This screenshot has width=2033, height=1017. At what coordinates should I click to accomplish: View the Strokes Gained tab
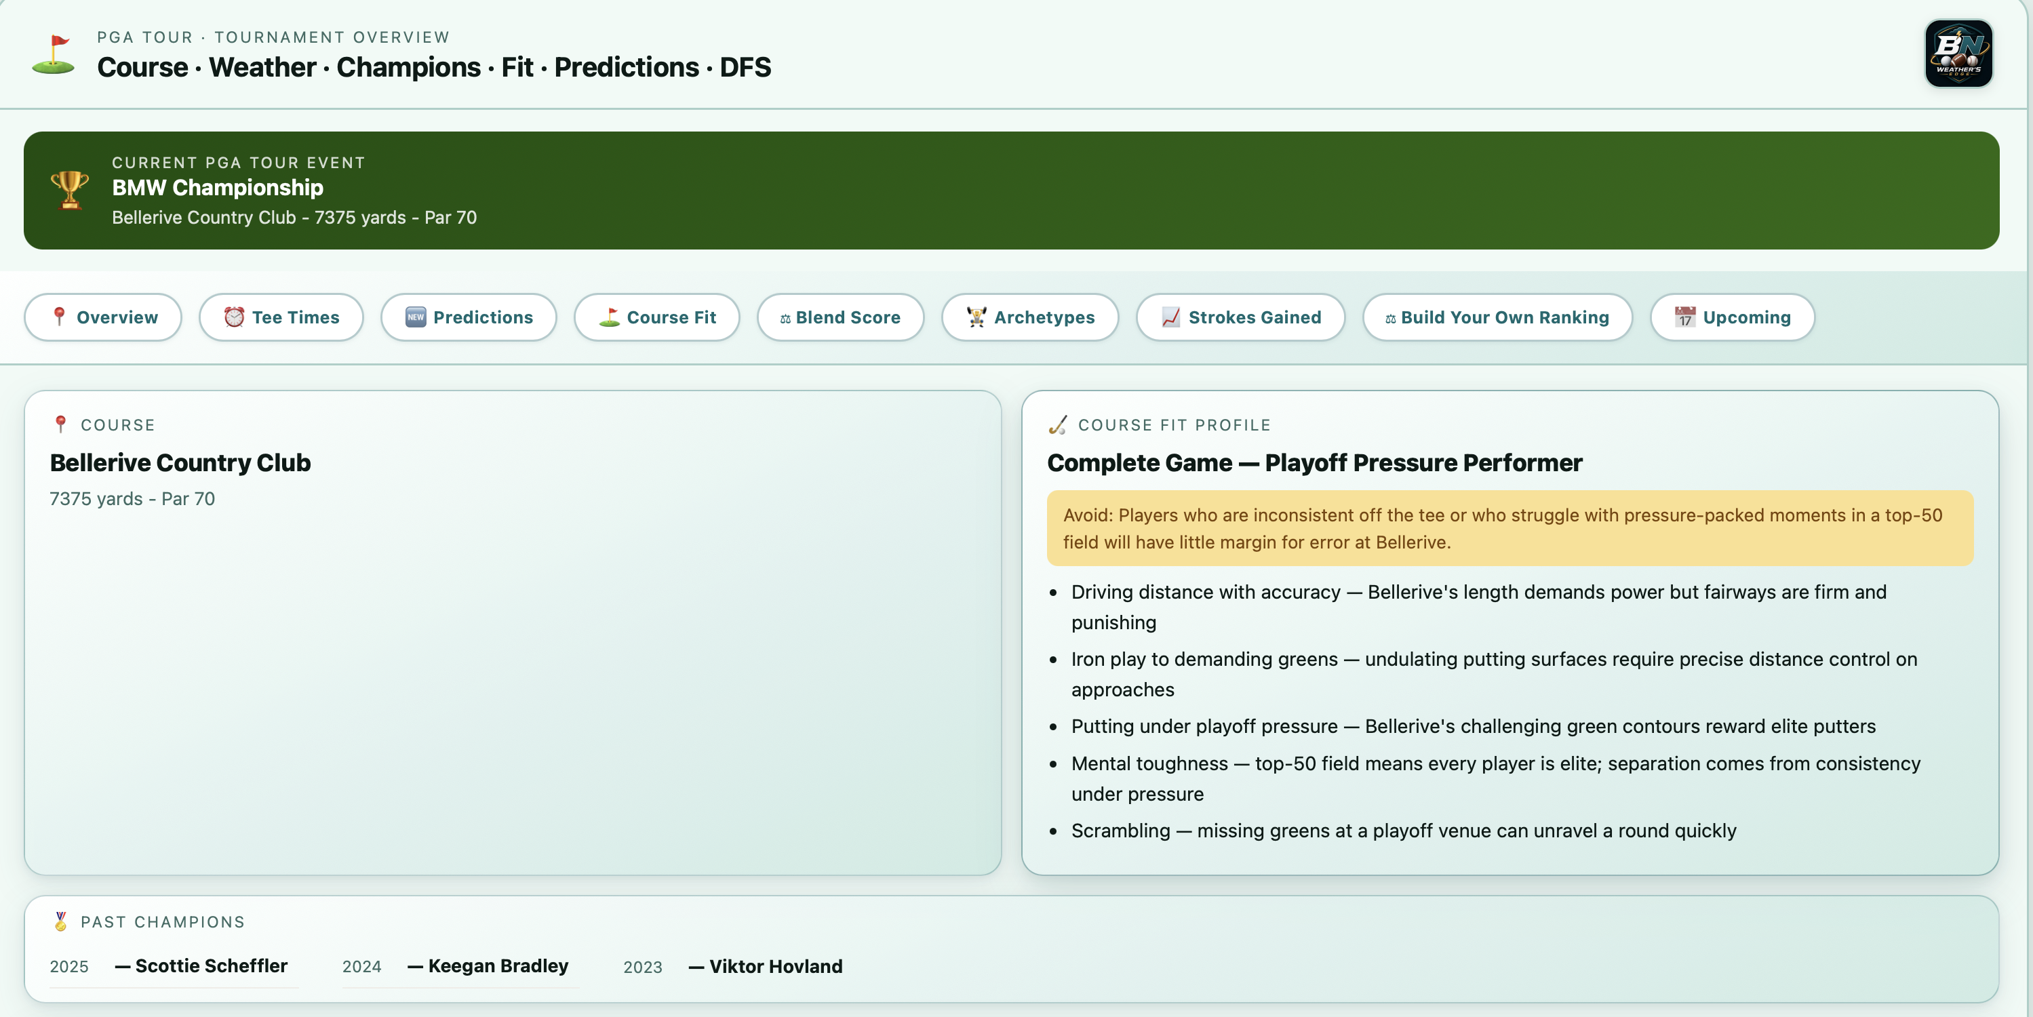pyautogui.click(x=1241, y=317)
